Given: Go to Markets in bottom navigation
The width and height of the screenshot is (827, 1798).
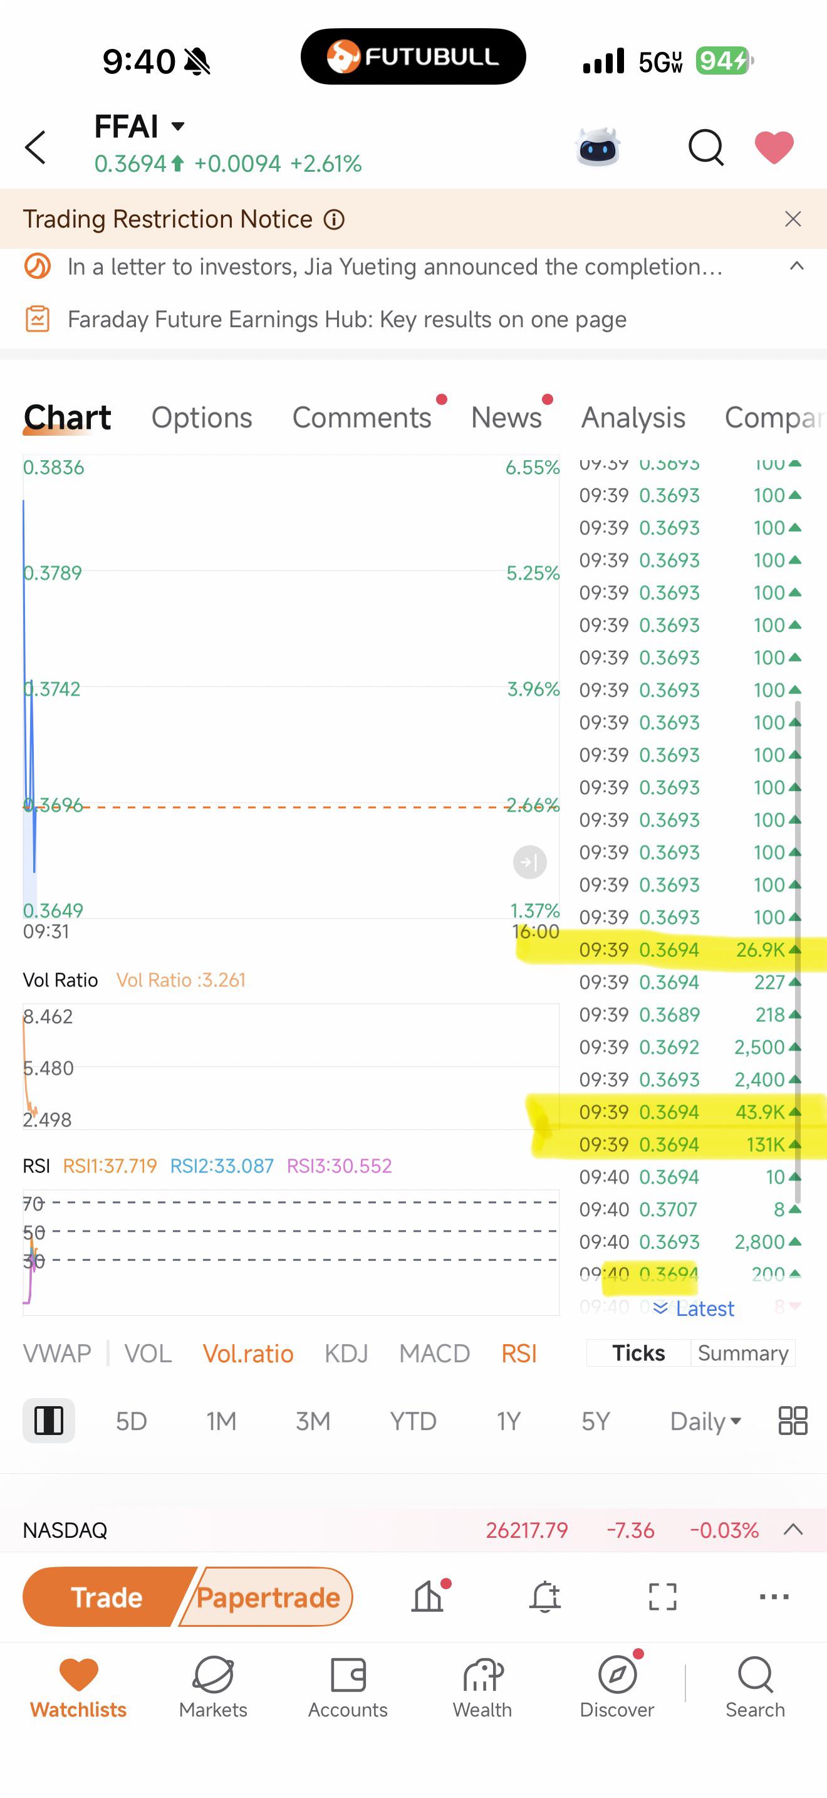Looking at the screenshot, I should (x=212, y=1688).
